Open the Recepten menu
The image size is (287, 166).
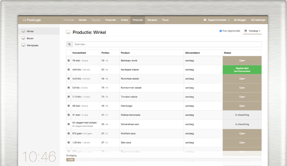[152, 20]
